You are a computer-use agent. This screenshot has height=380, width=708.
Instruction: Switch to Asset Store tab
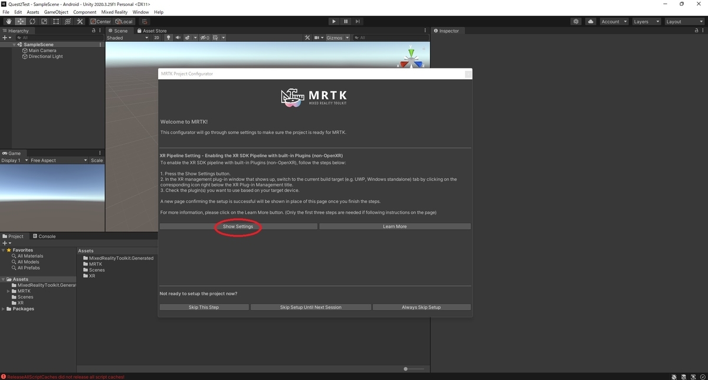[x=152, y=31]
